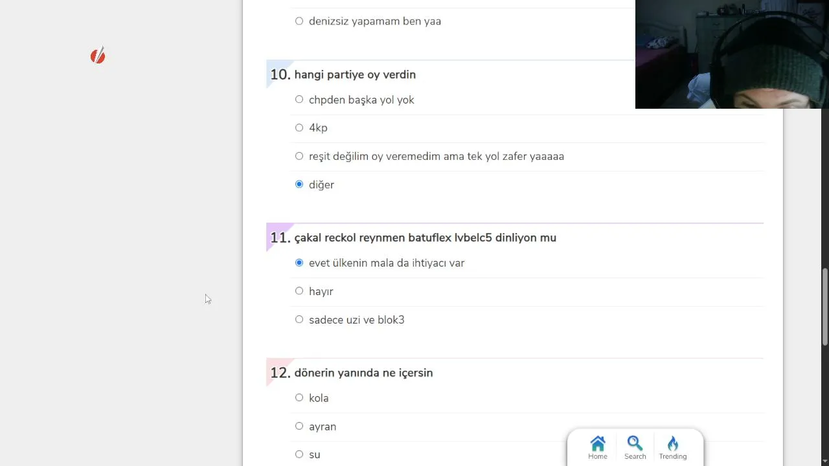Image resolution: width=829 pixels, height=466 pixels.
Task: Select radio 'chpden başka yol yok'
Action: pyautogui.click(x=299, y=100)
